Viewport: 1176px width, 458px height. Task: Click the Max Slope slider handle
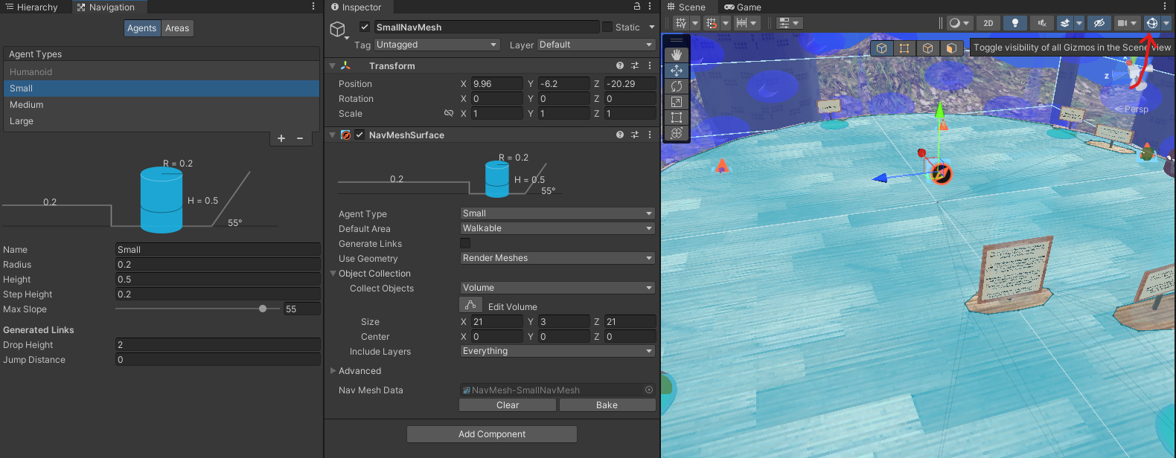(263, 309)
